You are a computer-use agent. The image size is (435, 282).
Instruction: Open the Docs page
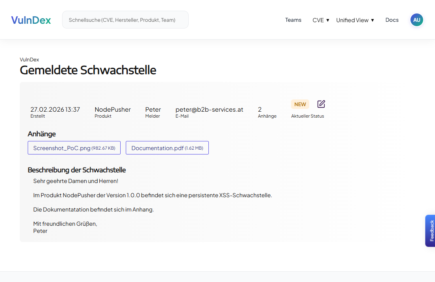coord(392,20)
